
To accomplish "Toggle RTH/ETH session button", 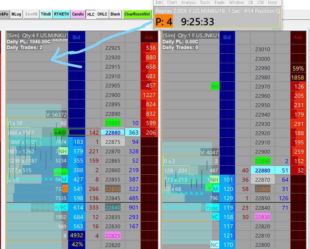I will click(61, 14).
